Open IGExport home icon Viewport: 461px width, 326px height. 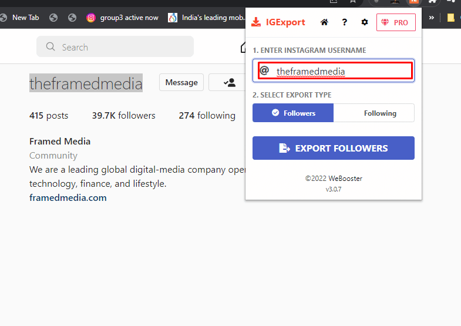click(x=324, y=22)
